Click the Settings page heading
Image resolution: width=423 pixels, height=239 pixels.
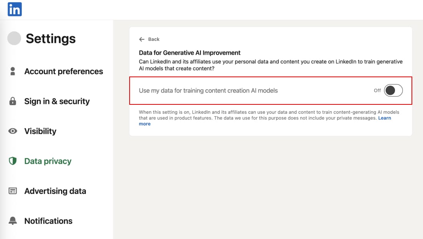(51, 39)
